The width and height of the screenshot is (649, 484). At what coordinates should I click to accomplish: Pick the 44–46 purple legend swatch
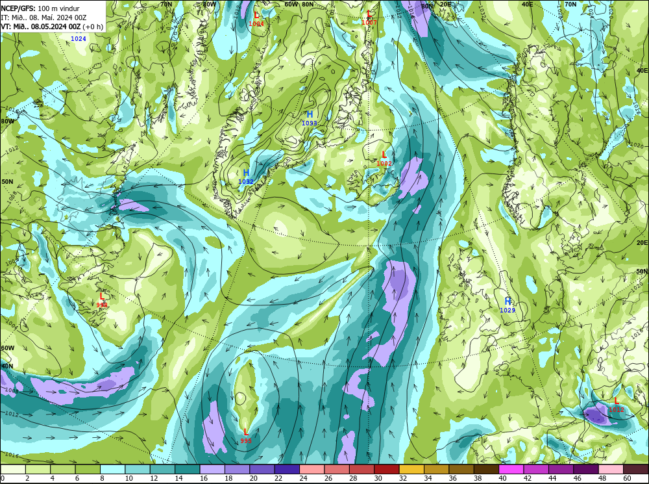(561, 469)
